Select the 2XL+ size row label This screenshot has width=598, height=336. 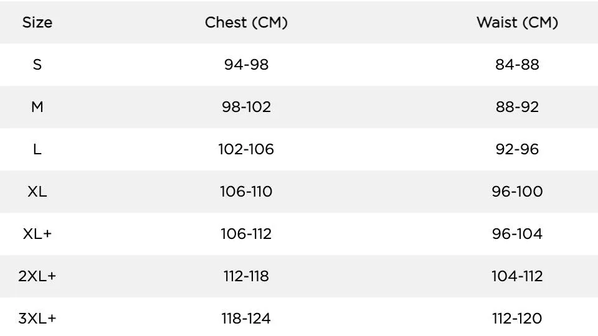click(x=37, y=276)
